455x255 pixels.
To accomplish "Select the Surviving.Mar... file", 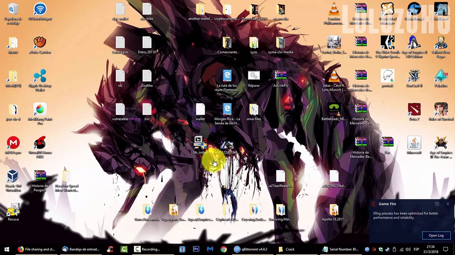I will point(280,212).
